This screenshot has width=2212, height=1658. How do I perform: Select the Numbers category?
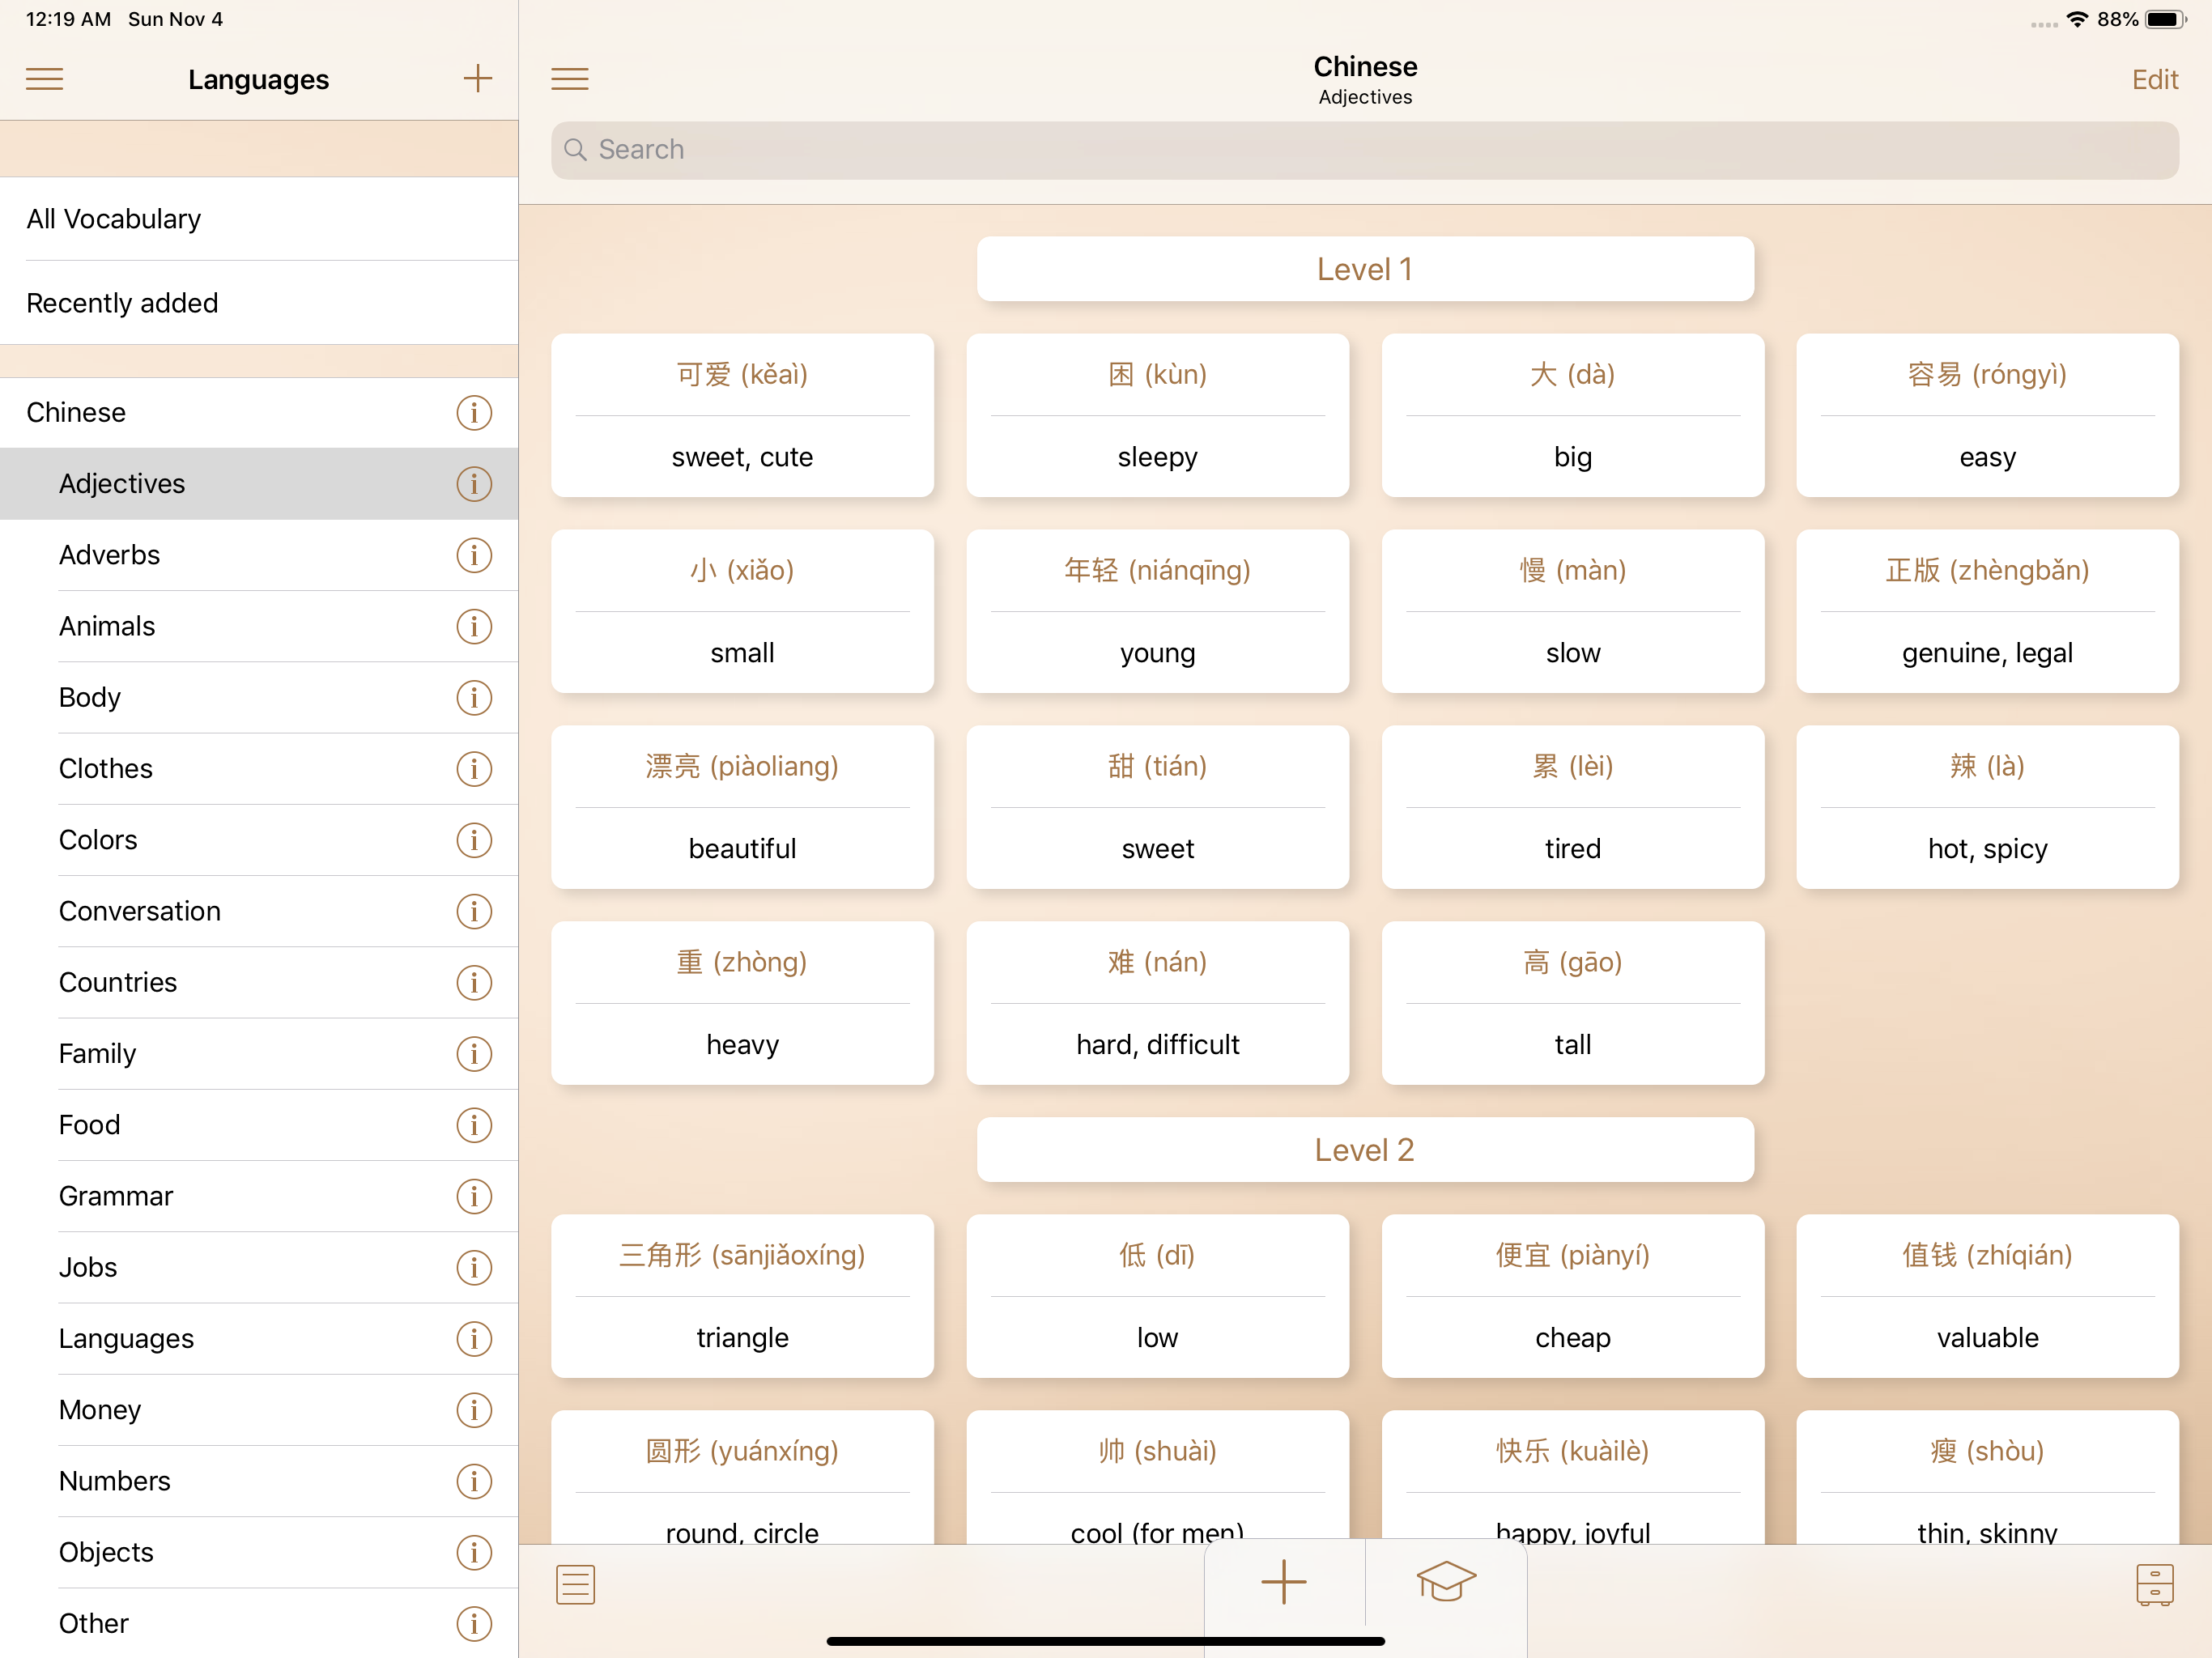point(259,1481)
